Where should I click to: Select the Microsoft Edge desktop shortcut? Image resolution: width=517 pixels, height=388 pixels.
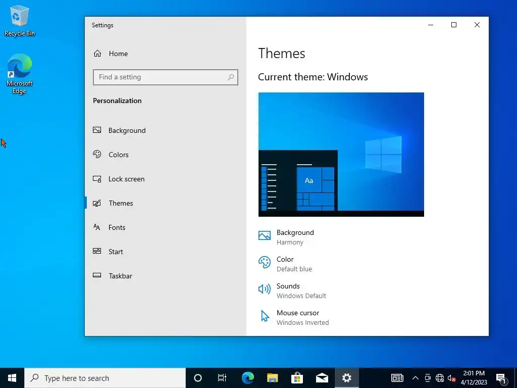20,74
